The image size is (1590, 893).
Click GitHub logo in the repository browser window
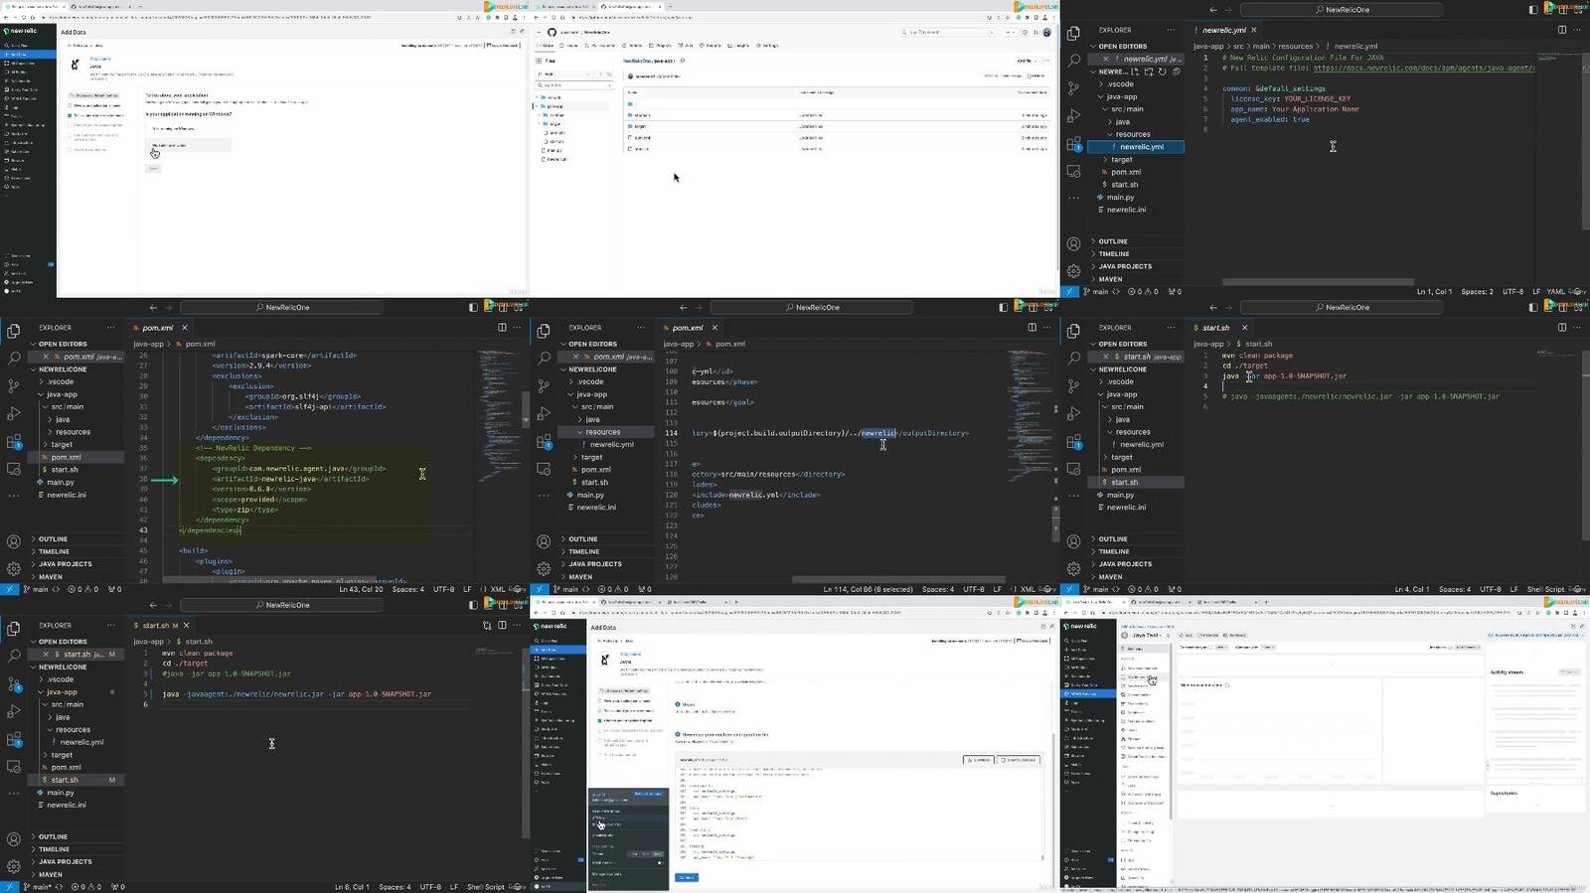click(552, 32)
